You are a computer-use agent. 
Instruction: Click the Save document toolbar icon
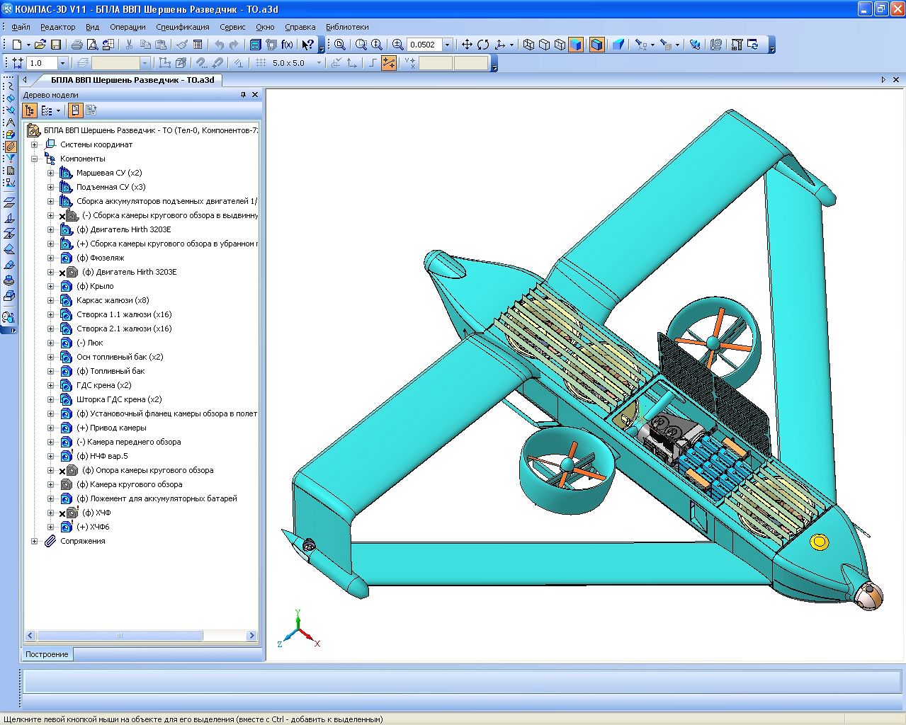point(56,45)
